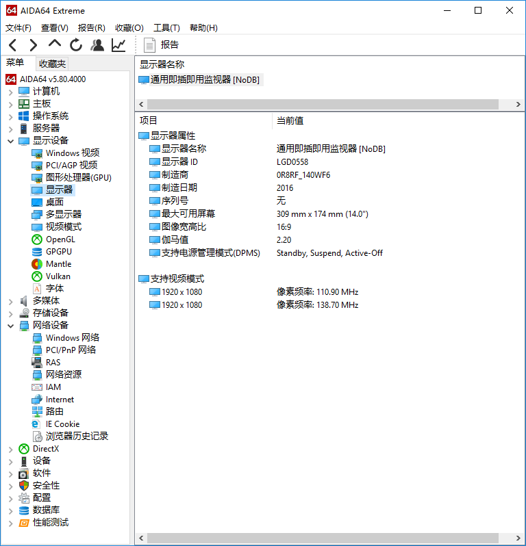526x546 pixels.
Task: Collapse the 显示设备 tree node
Action: pyautogui.click(x=10, y=141)
